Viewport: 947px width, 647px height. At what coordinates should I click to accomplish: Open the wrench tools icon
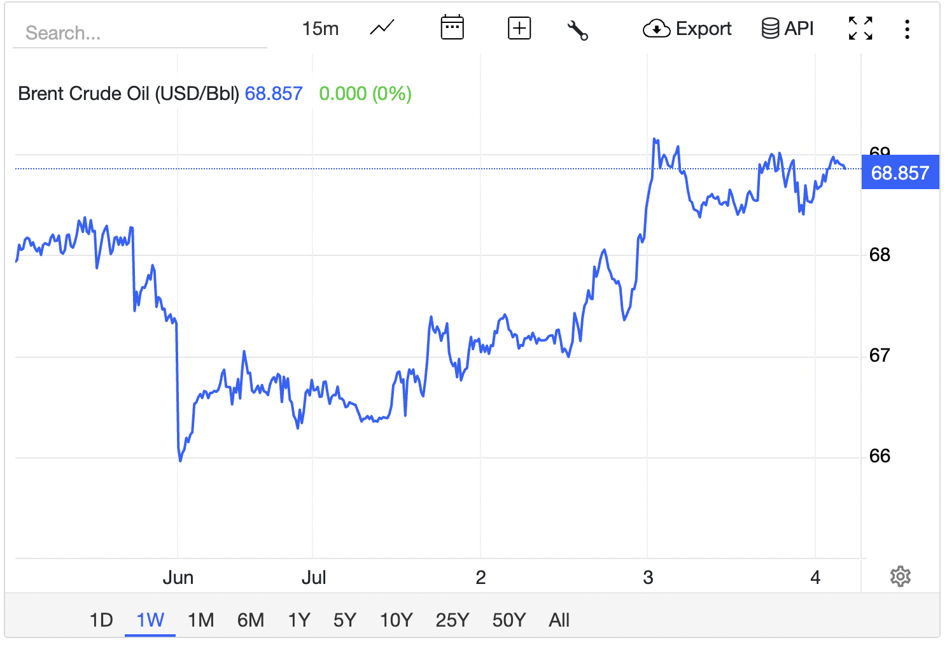coord(577,29)
